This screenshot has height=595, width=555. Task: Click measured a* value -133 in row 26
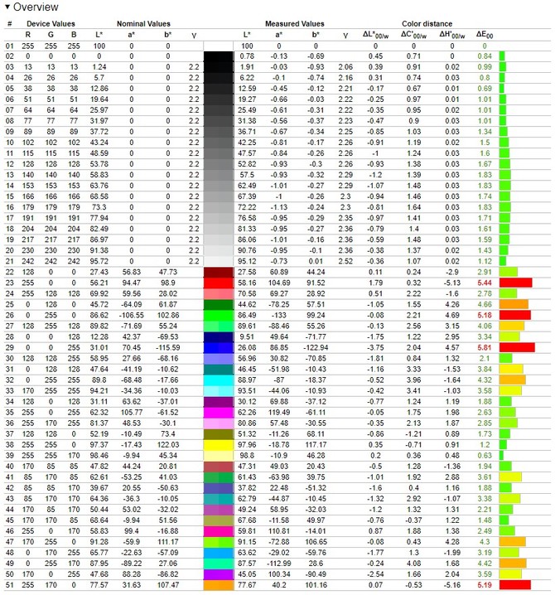pyautogui.click(x=279, y=316)
